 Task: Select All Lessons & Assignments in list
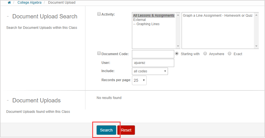point(153,16)
